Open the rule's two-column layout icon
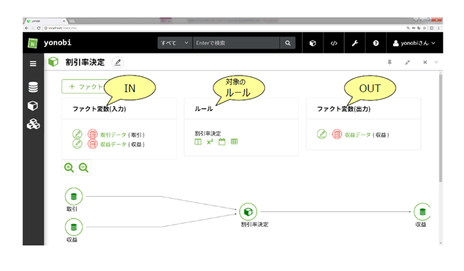 pyautogui.click(x=198, y=142)
